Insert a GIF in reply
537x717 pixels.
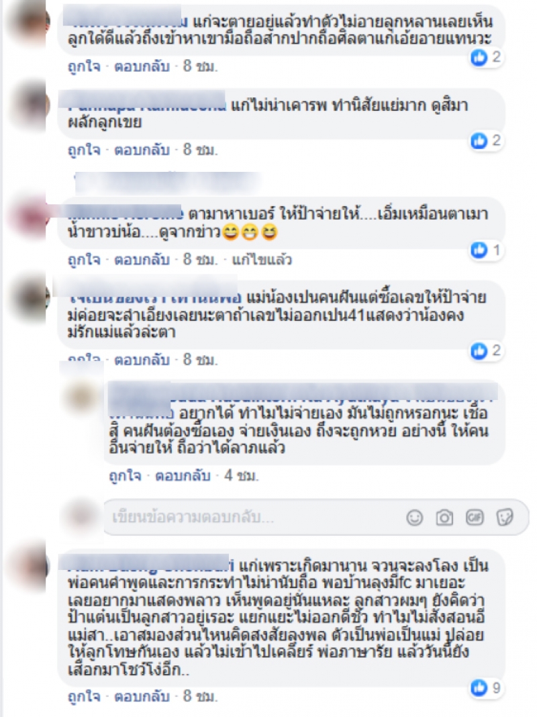(x=475, y=517)
